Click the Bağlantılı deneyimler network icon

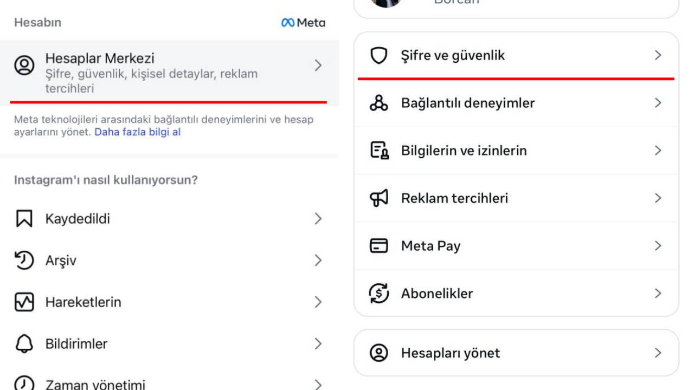point(380,102)
